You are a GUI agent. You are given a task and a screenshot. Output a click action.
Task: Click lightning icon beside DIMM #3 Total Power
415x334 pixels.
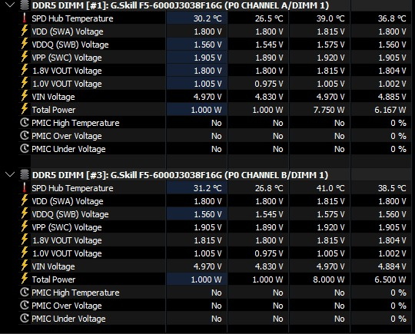click(25, 279)
